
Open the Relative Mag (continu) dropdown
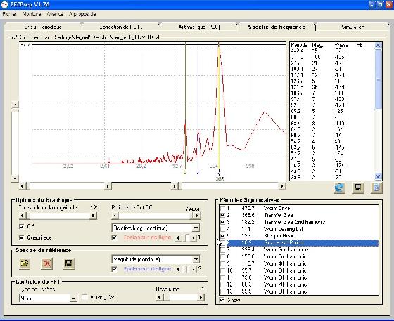click(196, 228)
